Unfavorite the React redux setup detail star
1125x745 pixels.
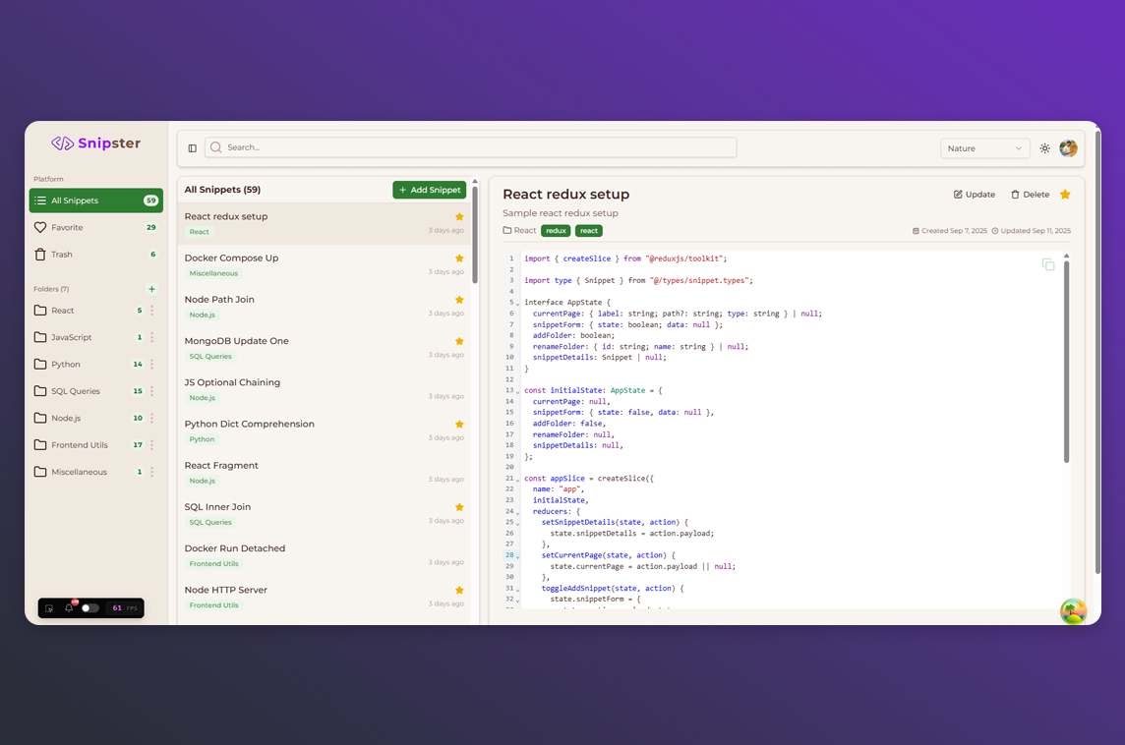point(1065,195)
